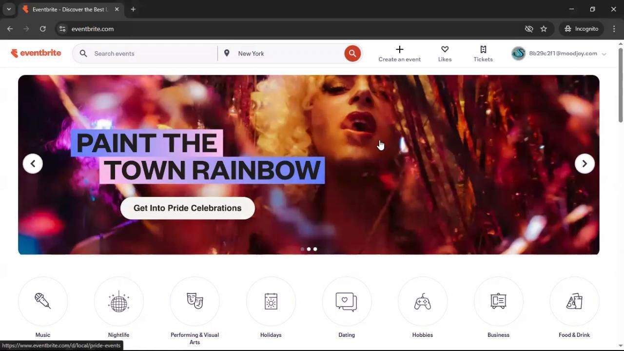Open the Nightlife category
The height and width of the screenshot is (351, 624).
pyautogui.click(x=118, y=301)
